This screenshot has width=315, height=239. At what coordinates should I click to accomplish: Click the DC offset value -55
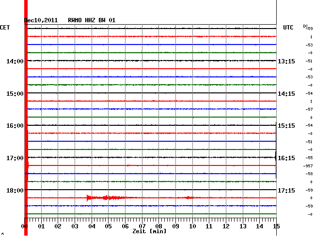[309, 158]
